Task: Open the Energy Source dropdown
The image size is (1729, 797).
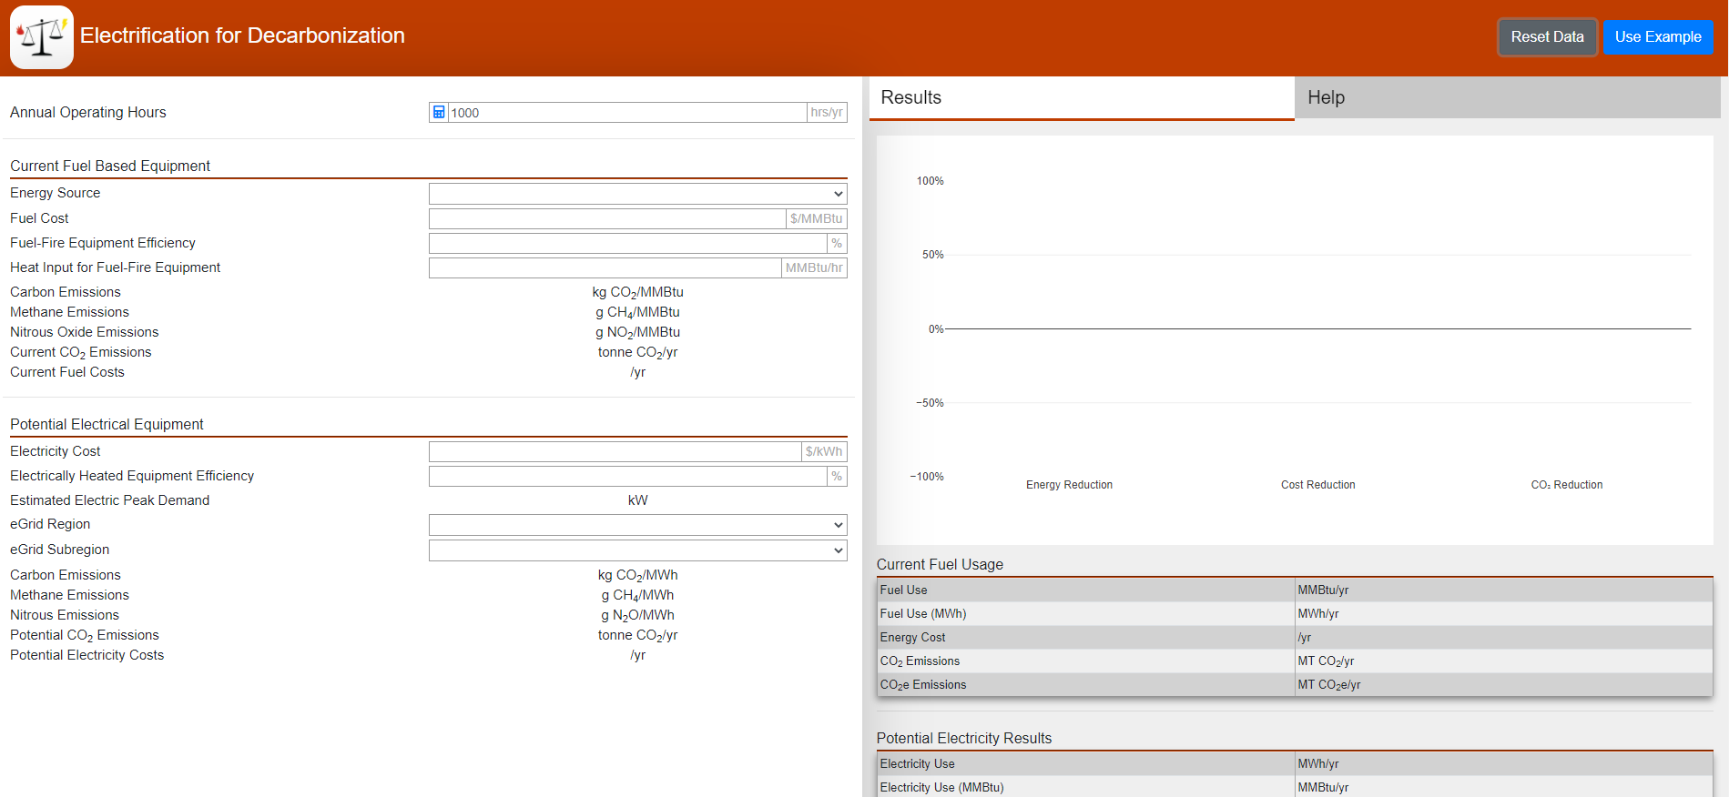Action: point(637,194)
